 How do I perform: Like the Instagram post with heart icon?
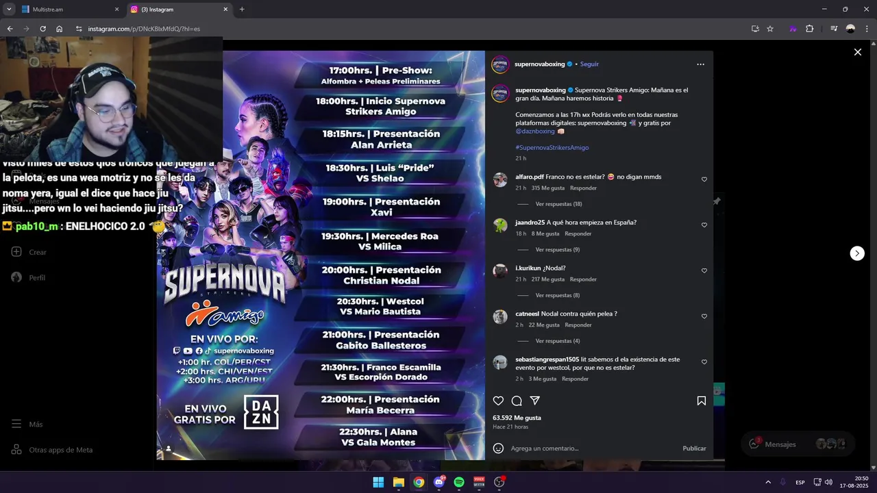click(498, 401)
